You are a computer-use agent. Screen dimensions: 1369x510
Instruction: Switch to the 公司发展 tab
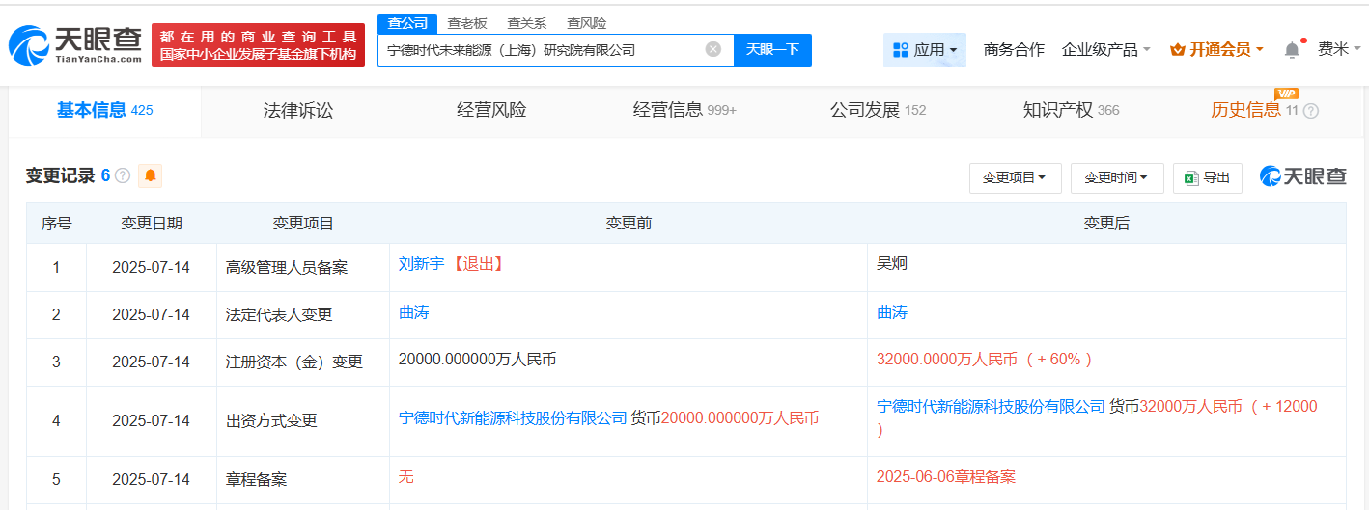coord(878,110)
